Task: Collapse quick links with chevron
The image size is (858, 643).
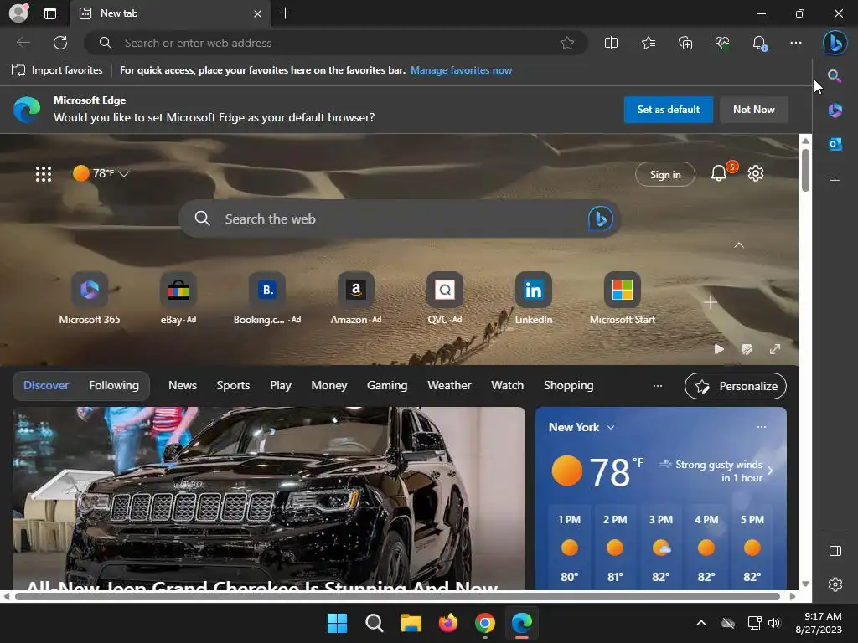Action: coord(739,245)
